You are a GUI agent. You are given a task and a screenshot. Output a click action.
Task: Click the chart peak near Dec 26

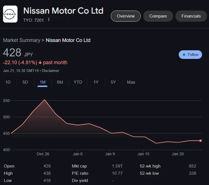44,100
